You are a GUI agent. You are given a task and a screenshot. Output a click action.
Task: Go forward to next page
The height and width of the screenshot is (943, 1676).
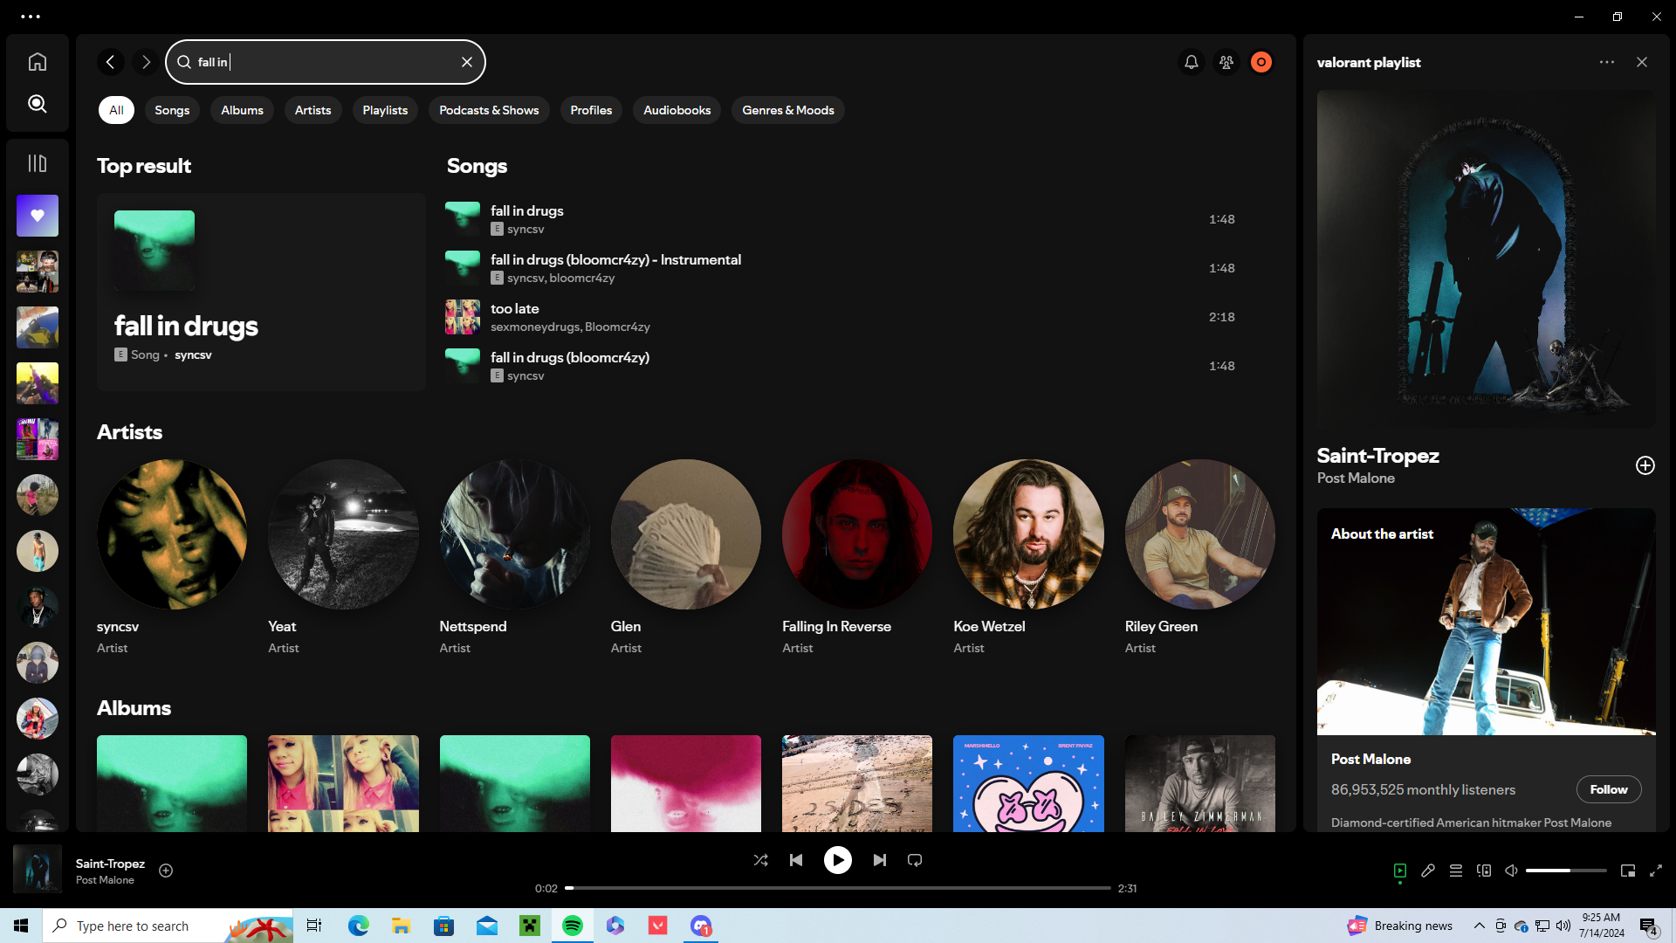click(146, 62)
